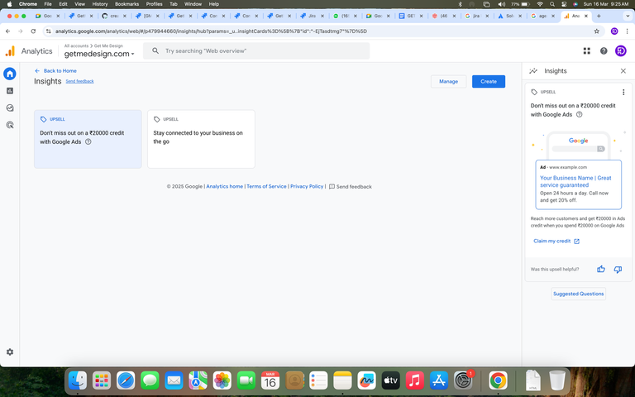The height and width of the screenshot is (397, 635).
Task: Select the ₹20000 credit upsell card
Action: [x=88, y=139]
